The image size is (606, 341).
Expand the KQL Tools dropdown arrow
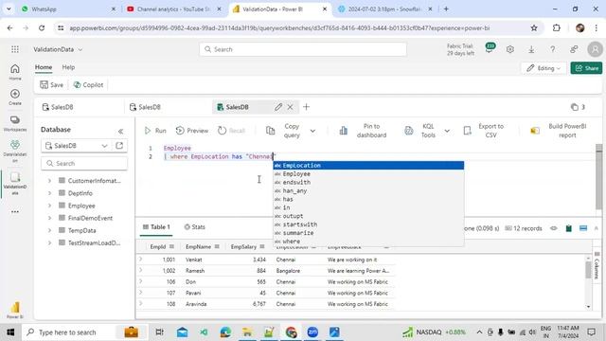(447, 131)
